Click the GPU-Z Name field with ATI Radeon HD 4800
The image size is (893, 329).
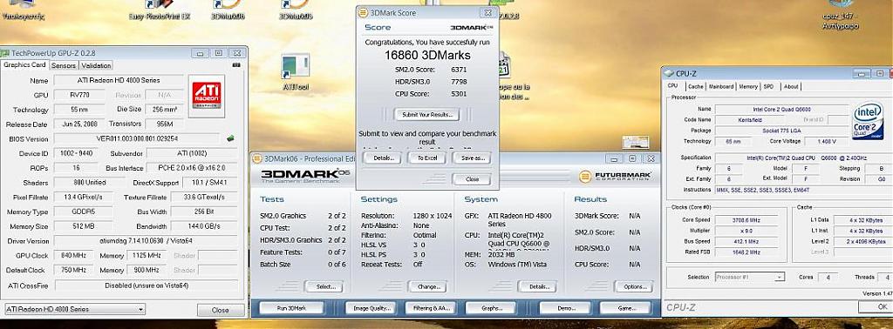(119, 81)
